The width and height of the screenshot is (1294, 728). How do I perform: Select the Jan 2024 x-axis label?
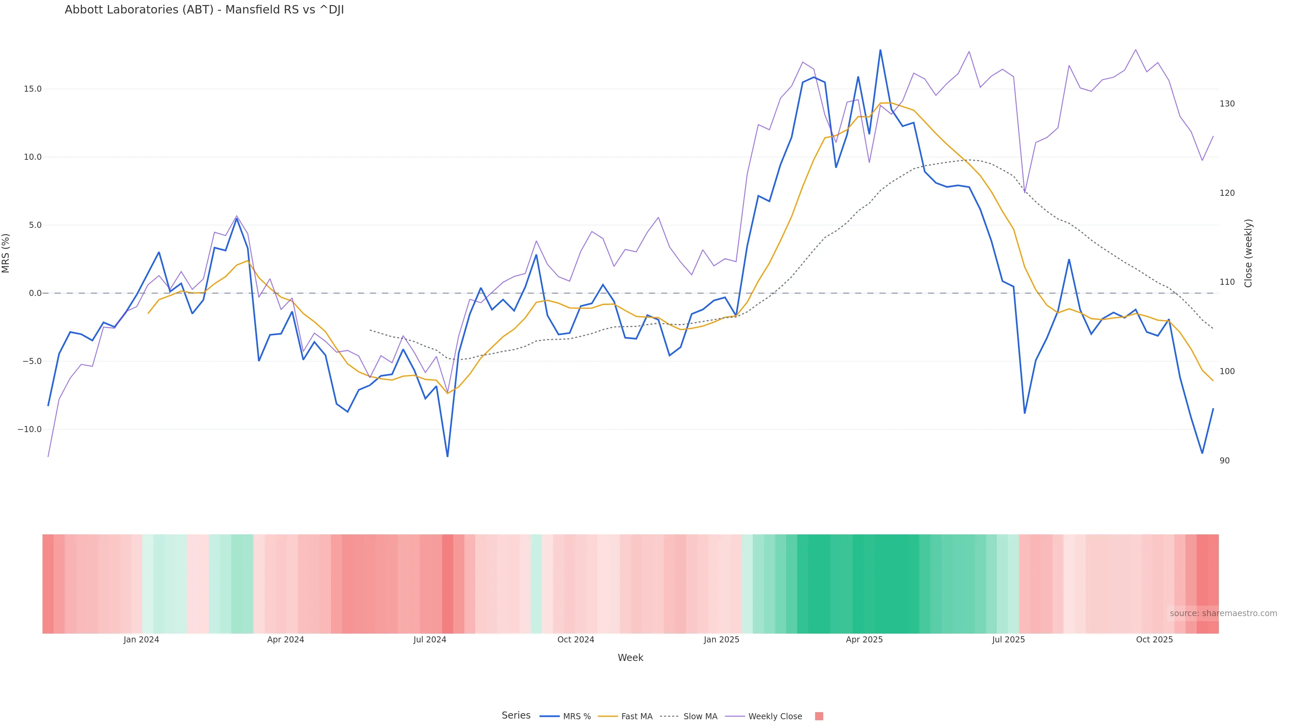141,640
